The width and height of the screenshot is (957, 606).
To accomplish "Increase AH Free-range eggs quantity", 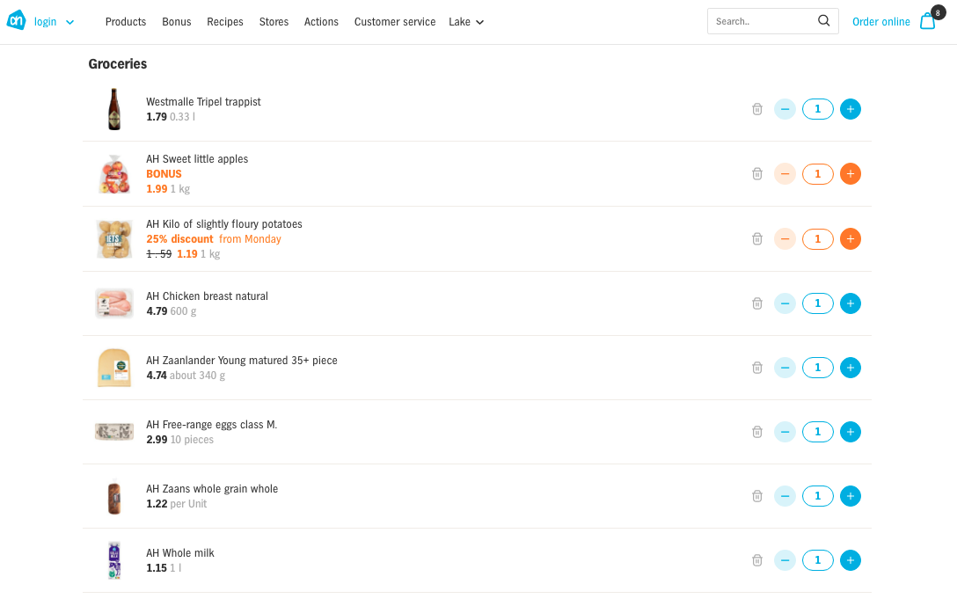I will click(x=851, y=432).
